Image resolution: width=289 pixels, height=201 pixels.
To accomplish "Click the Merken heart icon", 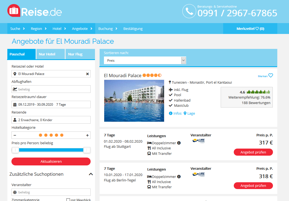I will point(270,76).
